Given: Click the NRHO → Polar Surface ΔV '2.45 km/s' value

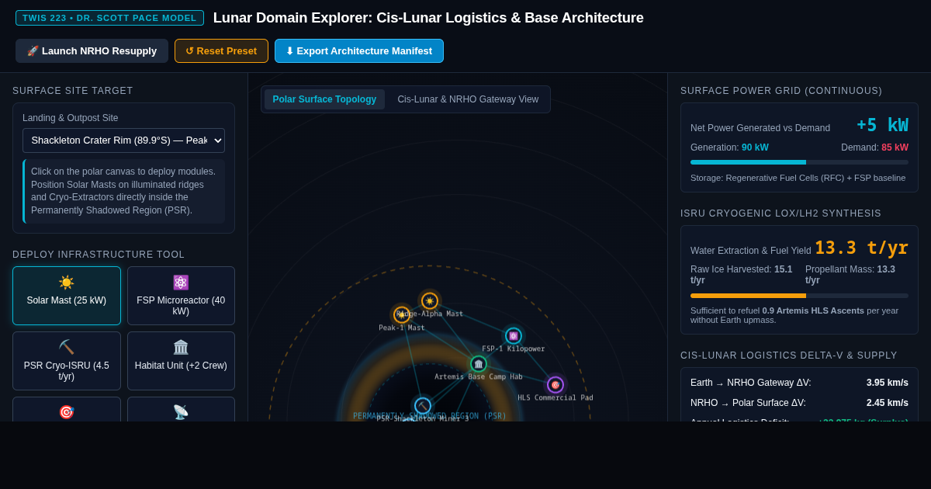Looking at the screenshot, I should pyautogui.click(x=888, y=403).
